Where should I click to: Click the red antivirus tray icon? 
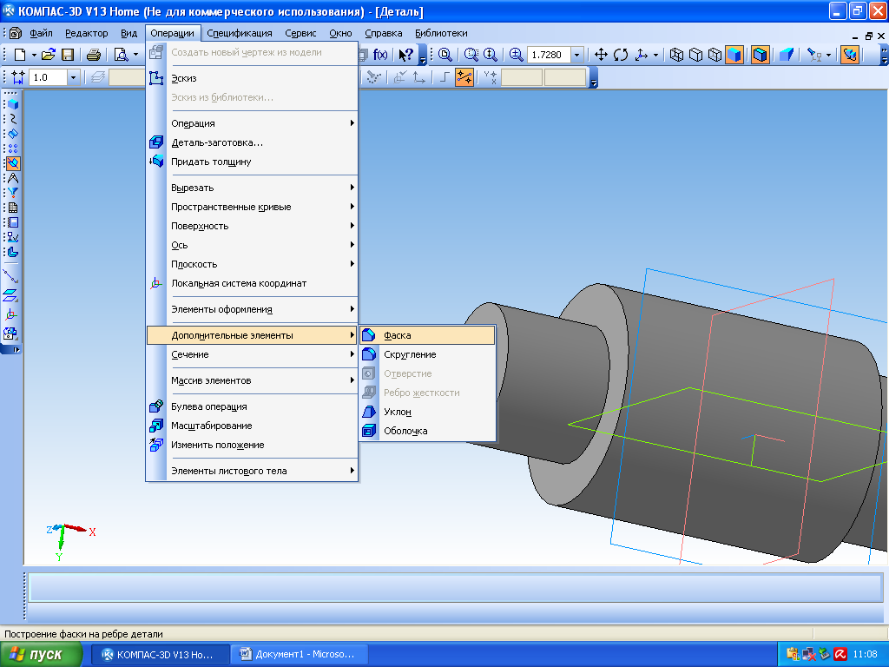(840, 655)
